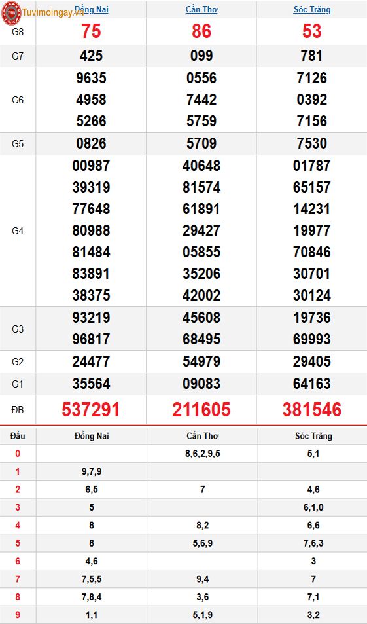This screenshot has height=624, width=367.
Task: Click Đồng Nai G8 number 75
Action: coord(91,31)
